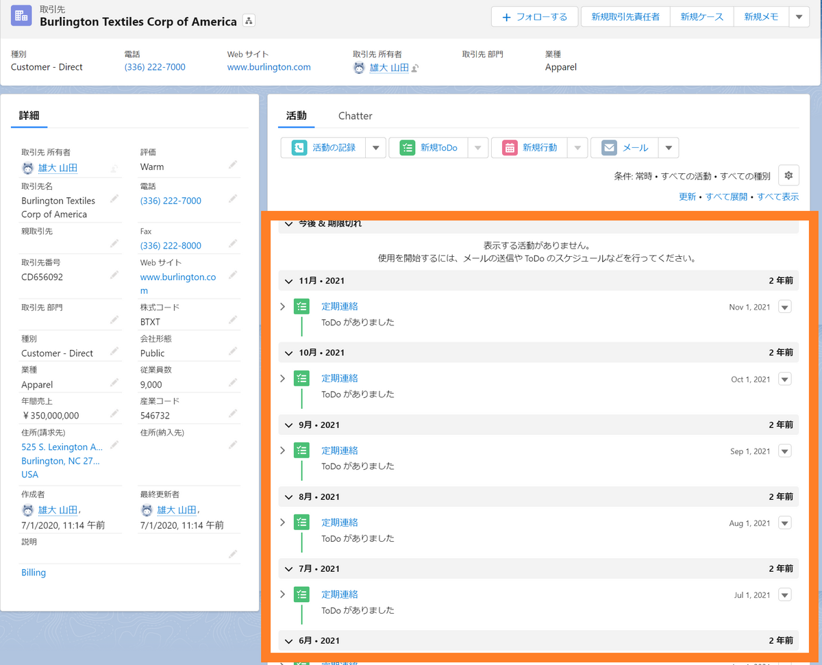Open action menu for Sep 1, 2021 task
This screenshot has width=822, height=665.
point(785,451)
